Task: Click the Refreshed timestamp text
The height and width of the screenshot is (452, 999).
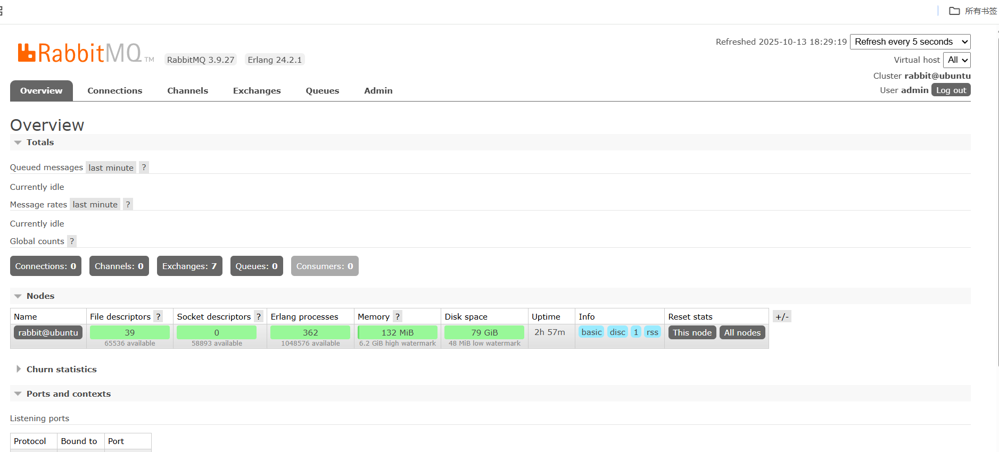Action: pos(781,41)
